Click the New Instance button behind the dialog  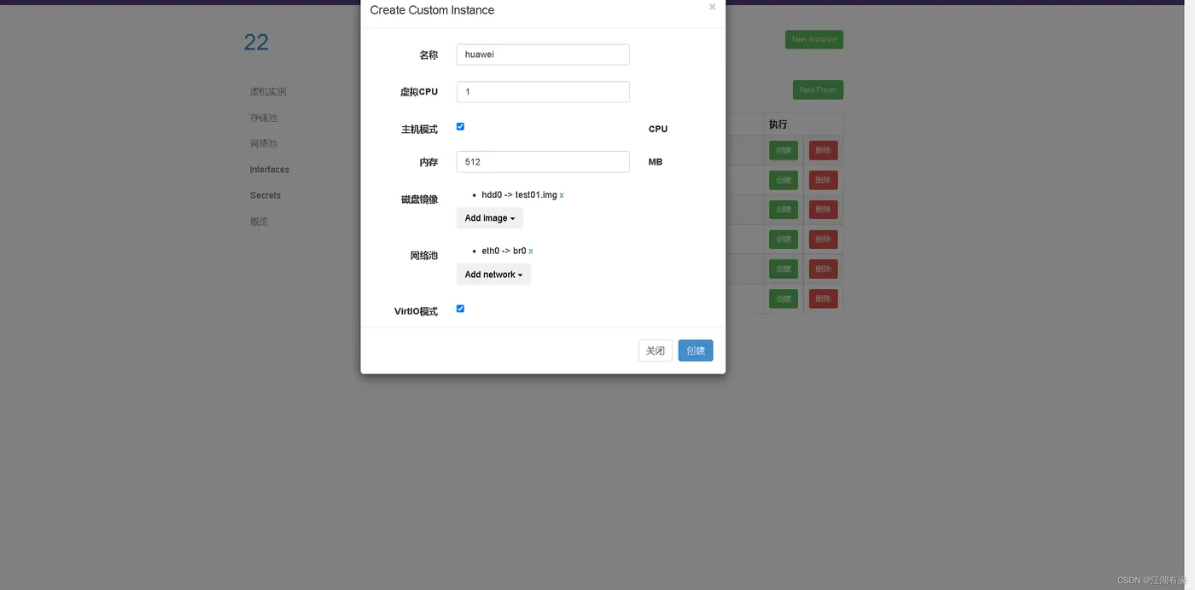point(814,39)
